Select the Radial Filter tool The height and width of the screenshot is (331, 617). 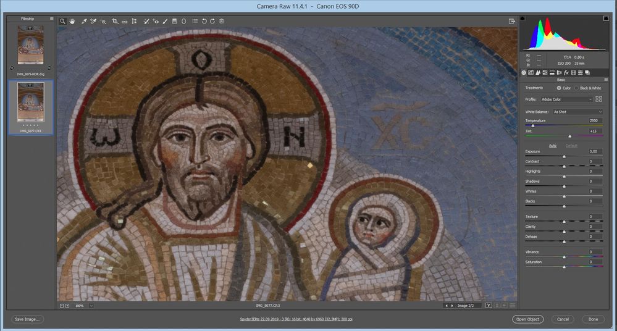[183, 21]
